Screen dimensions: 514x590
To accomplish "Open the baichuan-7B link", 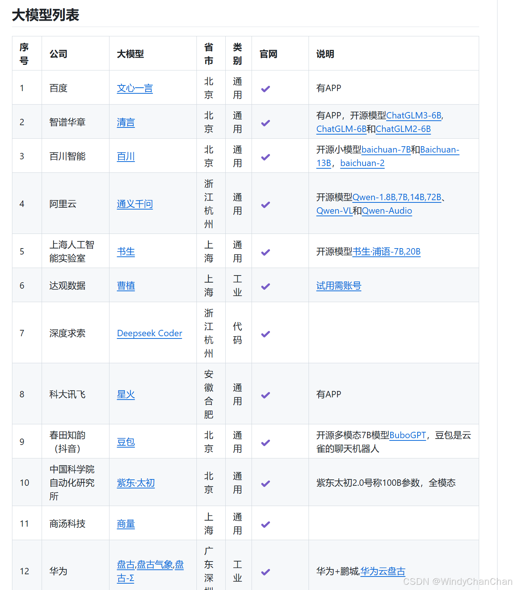I will (x=386, y=150).
